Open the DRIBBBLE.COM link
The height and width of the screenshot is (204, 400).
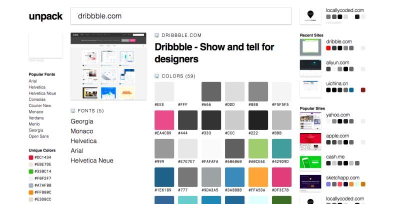pos(181,35)
